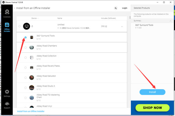Select Abbey Road Saturator checkbox
Screen dimensions: 175x116
click(26, 78)
